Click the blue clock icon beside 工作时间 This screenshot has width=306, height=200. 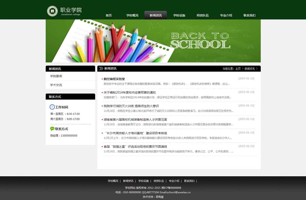[x=52, y=107]
